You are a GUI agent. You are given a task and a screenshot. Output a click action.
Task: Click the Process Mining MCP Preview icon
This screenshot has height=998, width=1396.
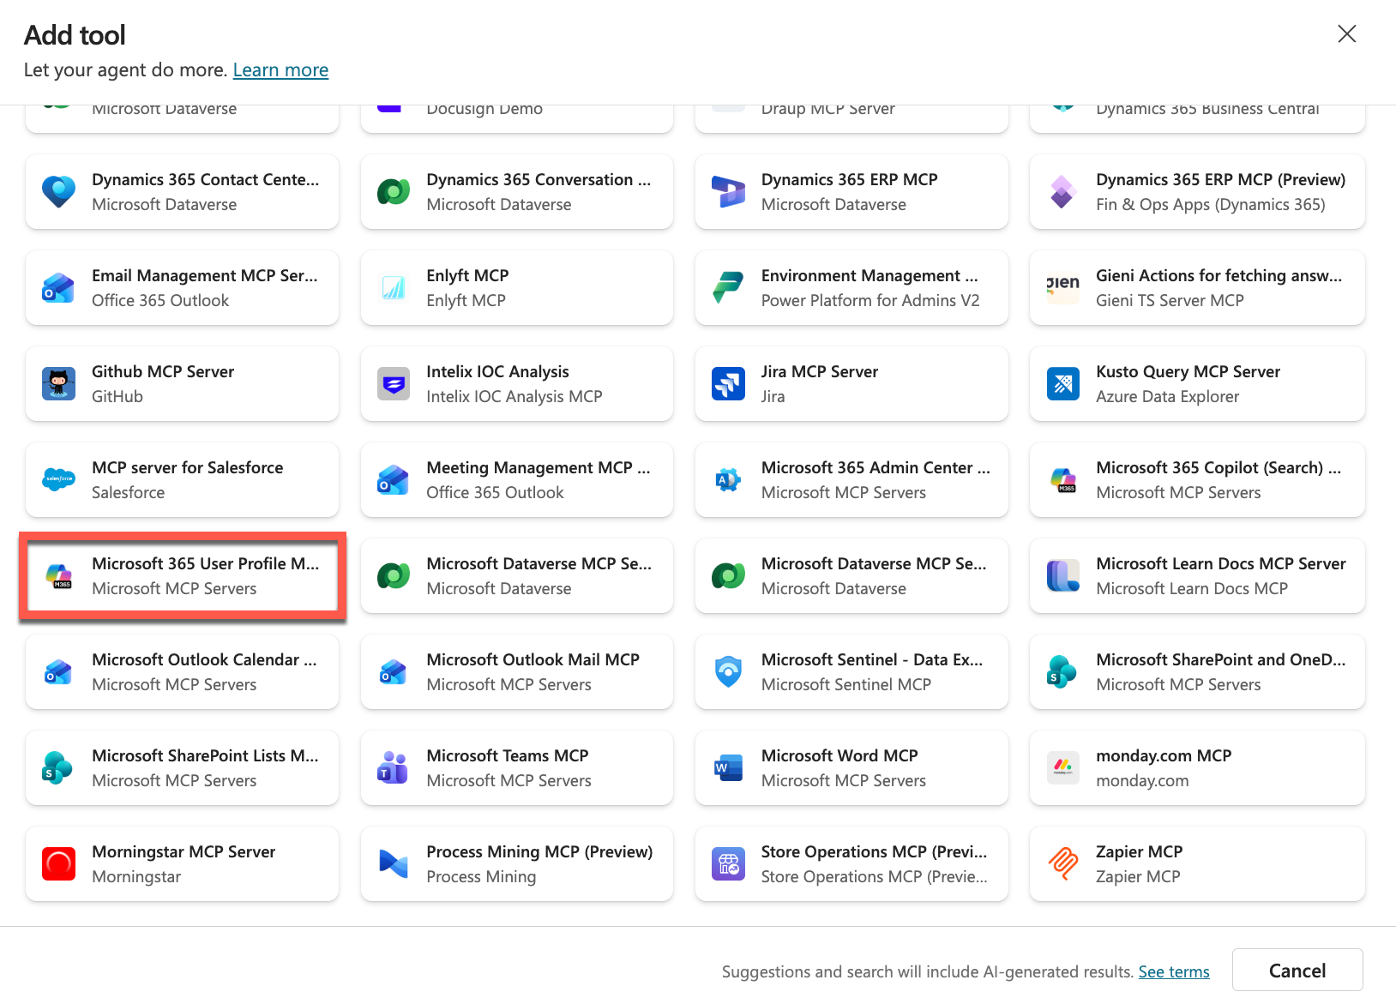coord(392,863)
